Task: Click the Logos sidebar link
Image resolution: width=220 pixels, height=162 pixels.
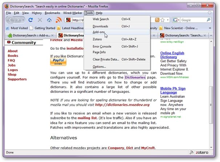Action: (13, 70)
